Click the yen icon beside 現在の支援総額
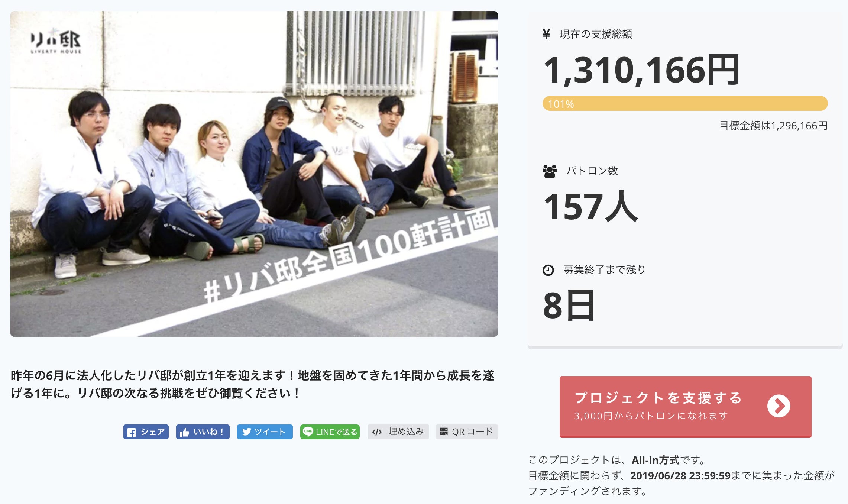This screenshot has height=504, width=848. [546, 34]
